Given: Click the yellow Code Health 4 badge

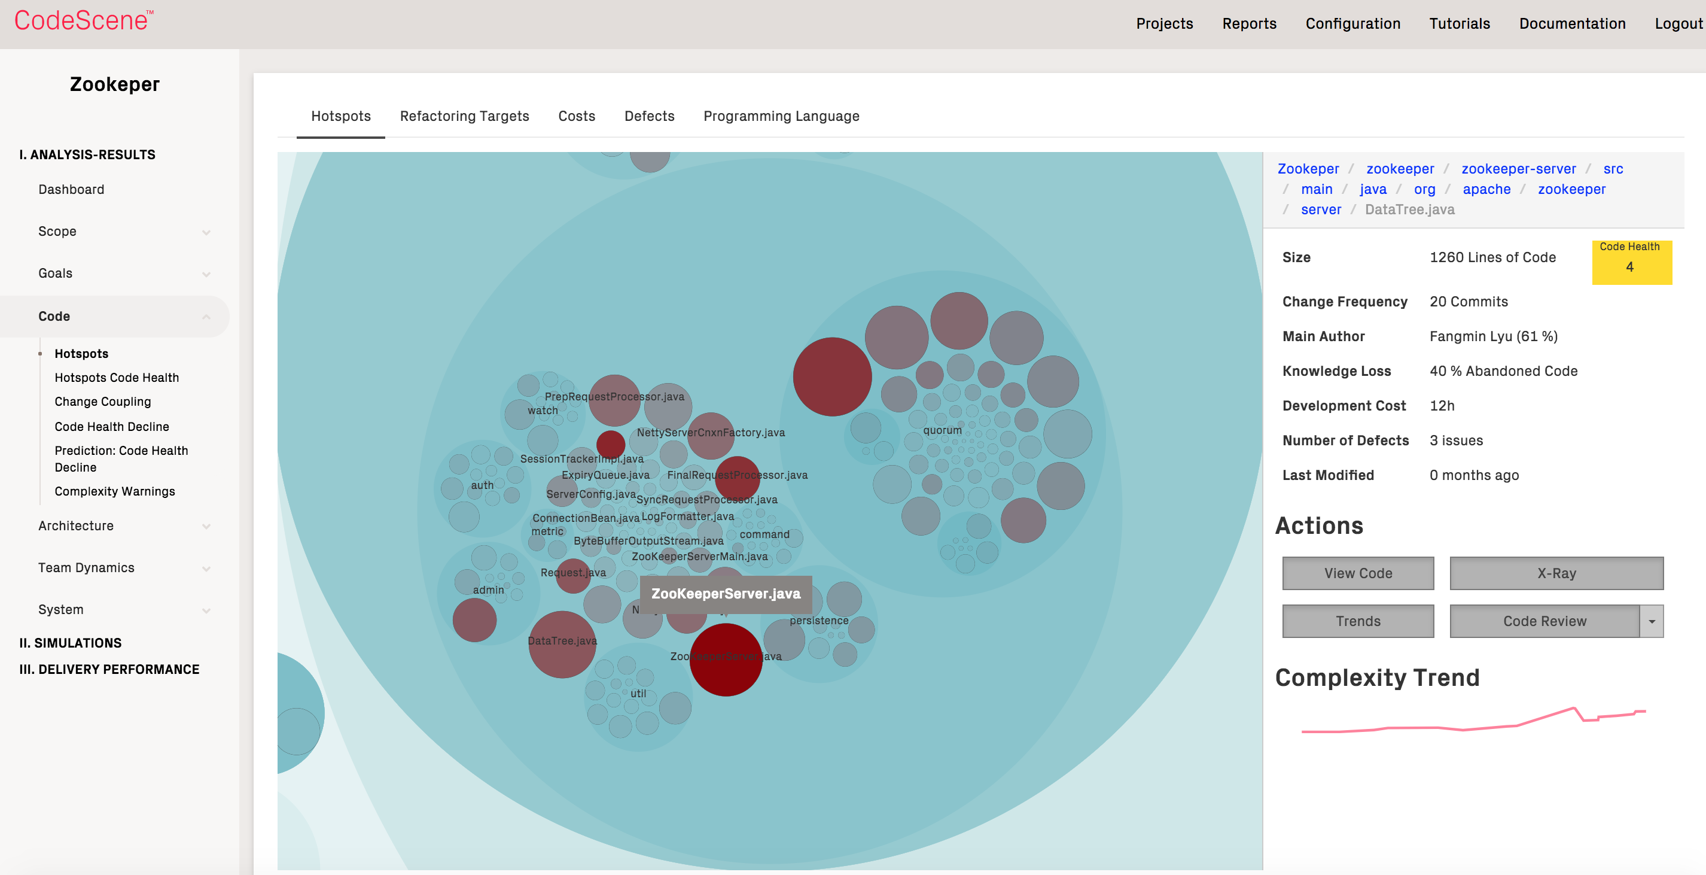Looking at the screenshot, I should [1632, 262].
